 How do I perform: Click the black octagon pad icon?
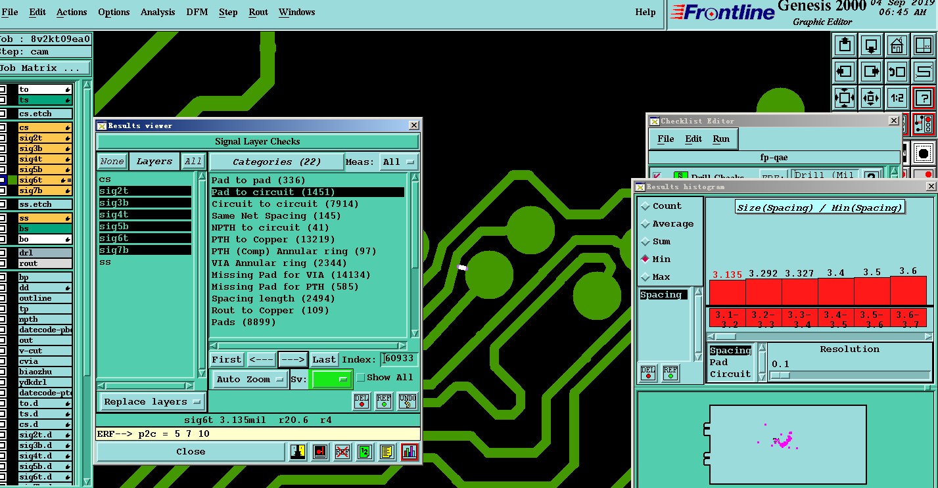[x=924, y=154]
